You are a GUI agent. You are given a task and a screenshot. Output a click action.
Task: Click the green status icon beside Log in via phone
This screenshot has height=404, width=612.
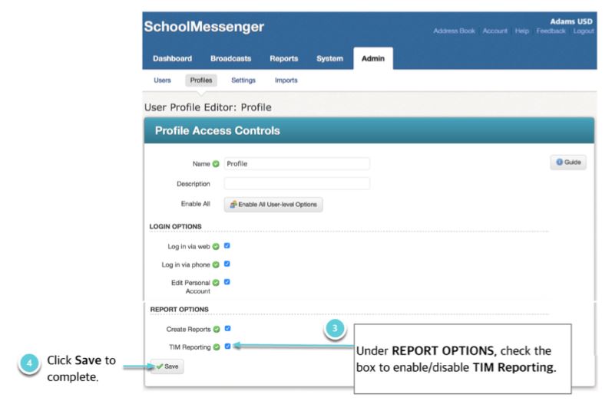tap(216, 265)
